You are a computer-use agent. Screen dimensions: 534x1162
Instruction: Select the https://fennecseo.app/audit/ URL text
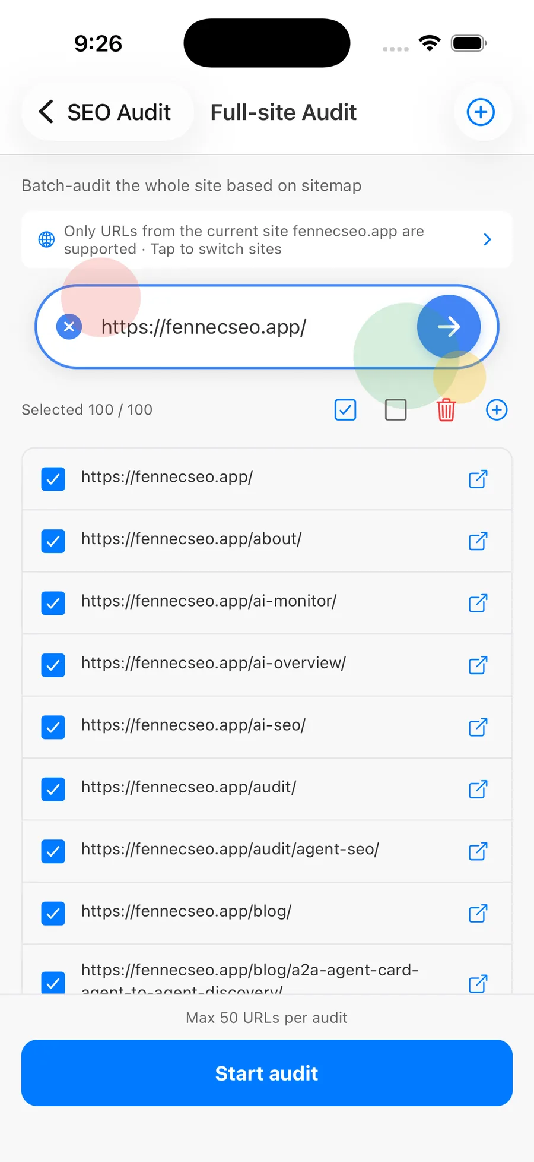[x=189, y=787]
